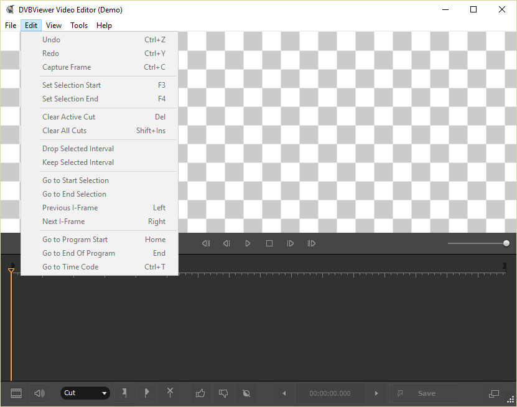Click the DVBViewer app icon in title bar
The width and height of the screenshot is (517, 407).
[11, 9]
